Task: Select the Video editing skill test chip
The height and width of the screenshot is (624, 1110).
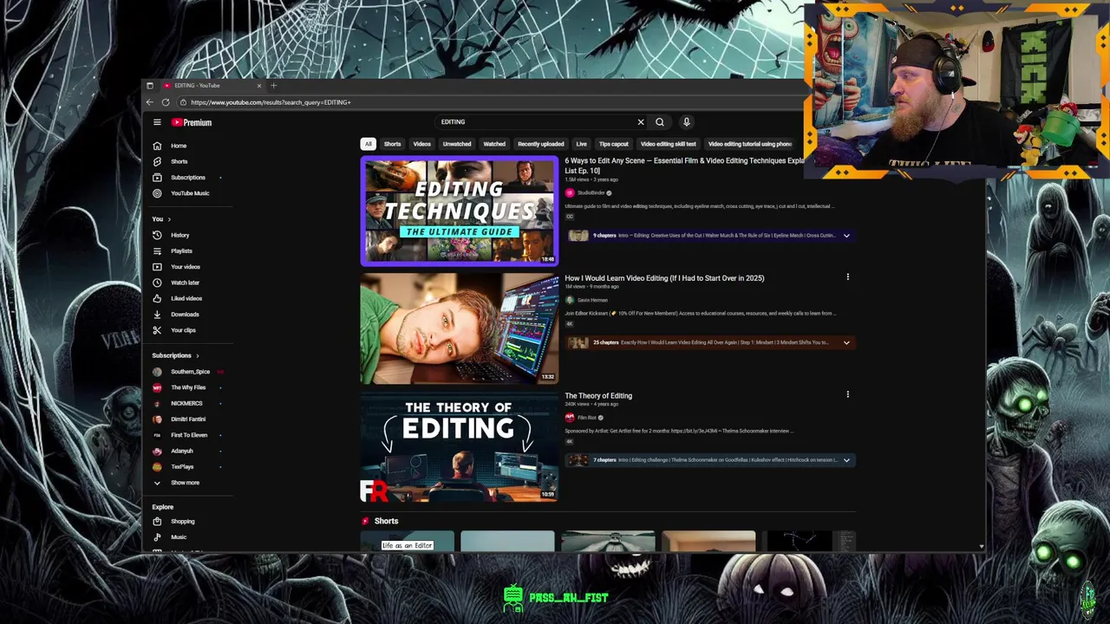Action: point(668,144)
